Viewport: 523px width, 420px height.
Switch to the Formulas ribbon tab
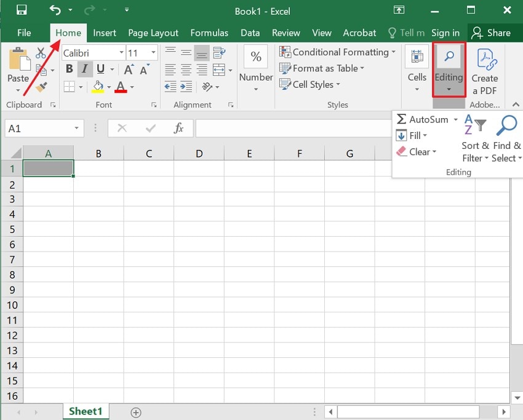pyautogui.click(x=209, y=33)
